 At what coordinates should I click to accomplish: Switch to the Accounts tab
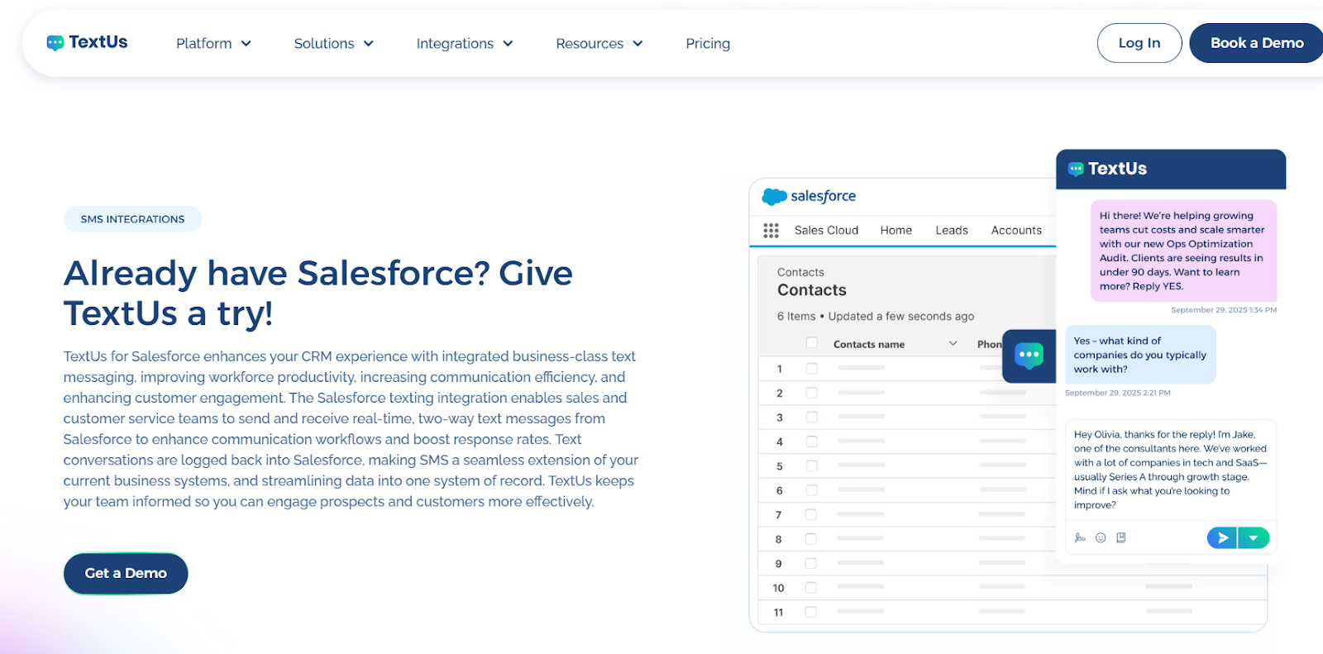pos(1016,231)
